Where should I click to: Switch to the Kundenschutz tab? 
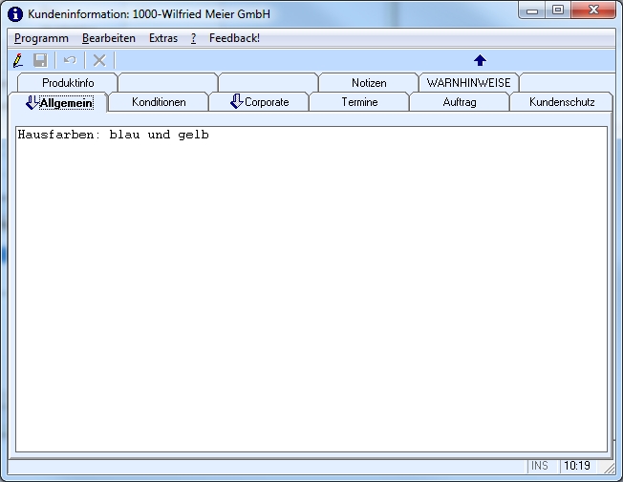click(562, 102)
